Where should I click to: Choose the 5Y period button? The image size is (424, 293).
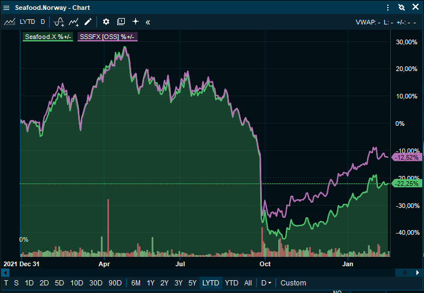click(x=192, y=283)
